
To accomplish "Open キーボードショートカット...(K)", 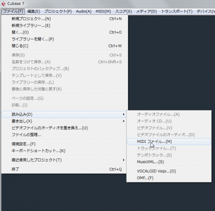I will coord(64,151).
